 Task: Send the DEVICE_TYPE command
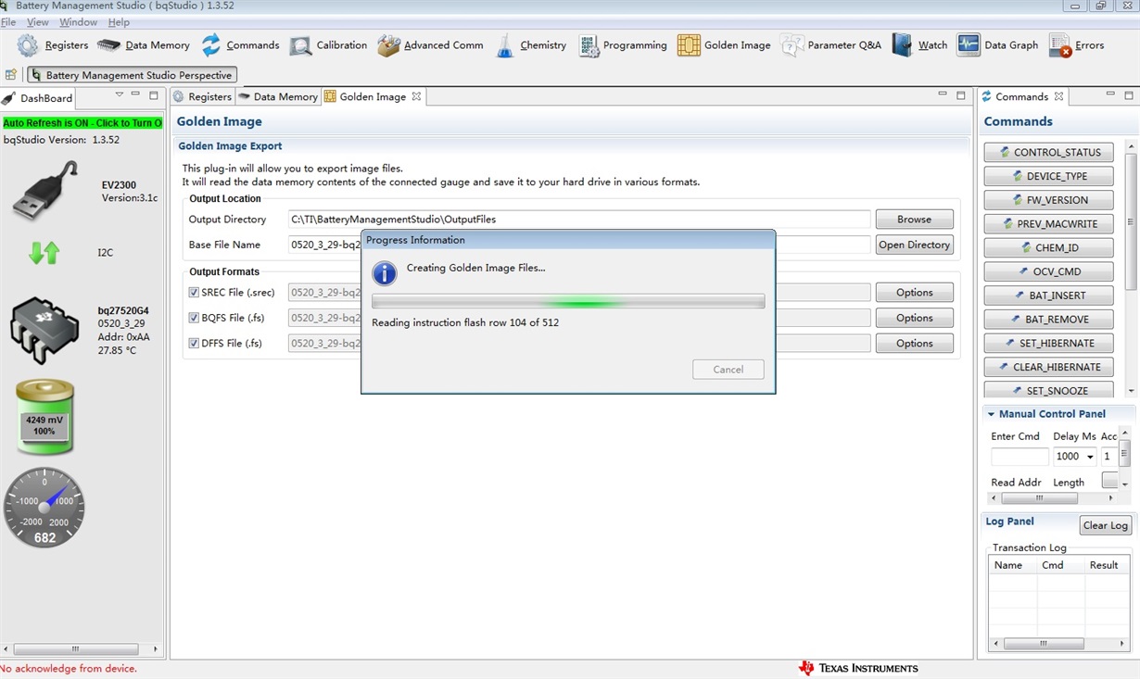[1049, 176]
